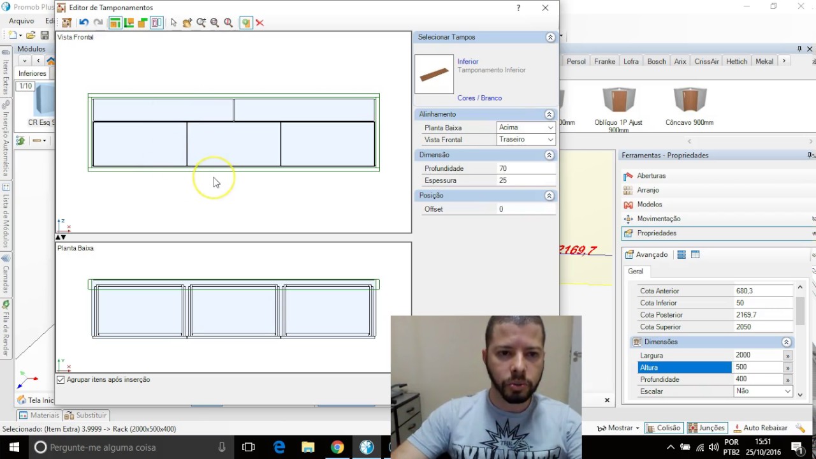Switch to the Inferiores tab
This screenshot has width=816, height=459.
click(x=32, y=73)
